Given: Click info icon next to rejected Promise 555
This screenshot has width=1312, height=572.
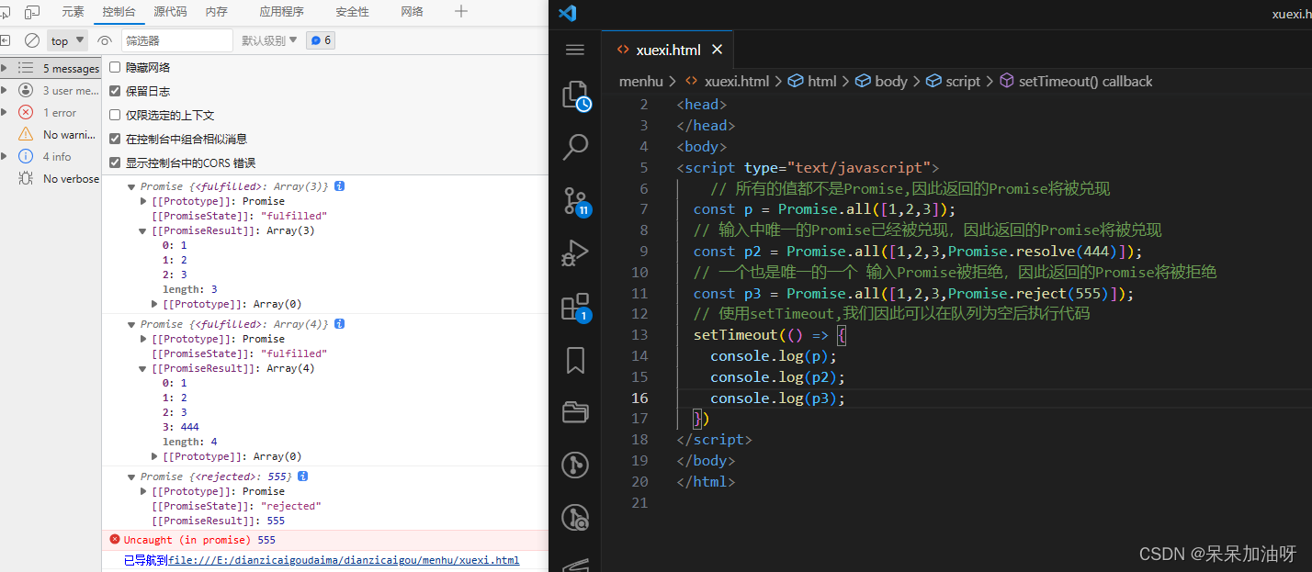Looking at the screenshot, I should (x=303, y=477).
